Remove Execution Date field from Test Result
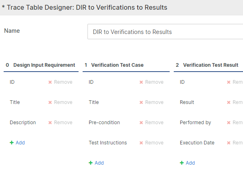243x178 pixels. [x=236, y=143]
